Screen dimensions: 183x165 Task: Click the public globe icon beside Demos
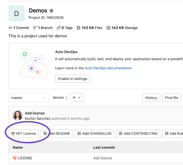pyautogui.click(x=52, y=11)
